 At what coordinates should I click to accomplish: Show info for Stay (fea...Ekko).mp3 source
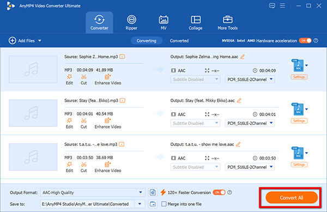pos(123,100)
